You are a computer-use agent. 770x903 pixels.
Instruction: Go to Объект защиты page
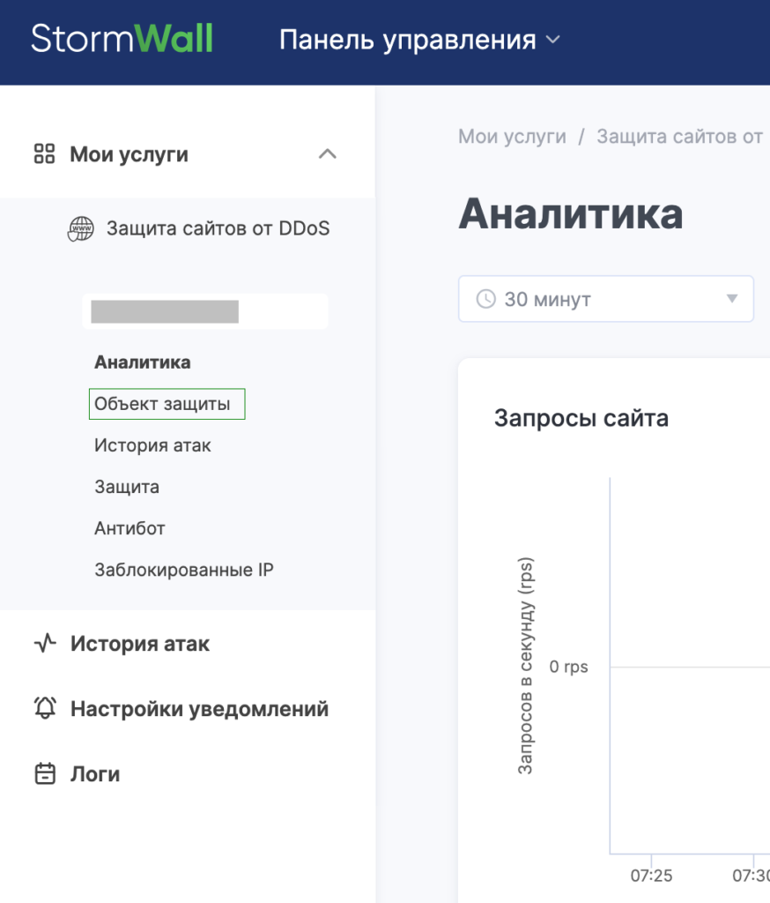(x=167, y=404)
